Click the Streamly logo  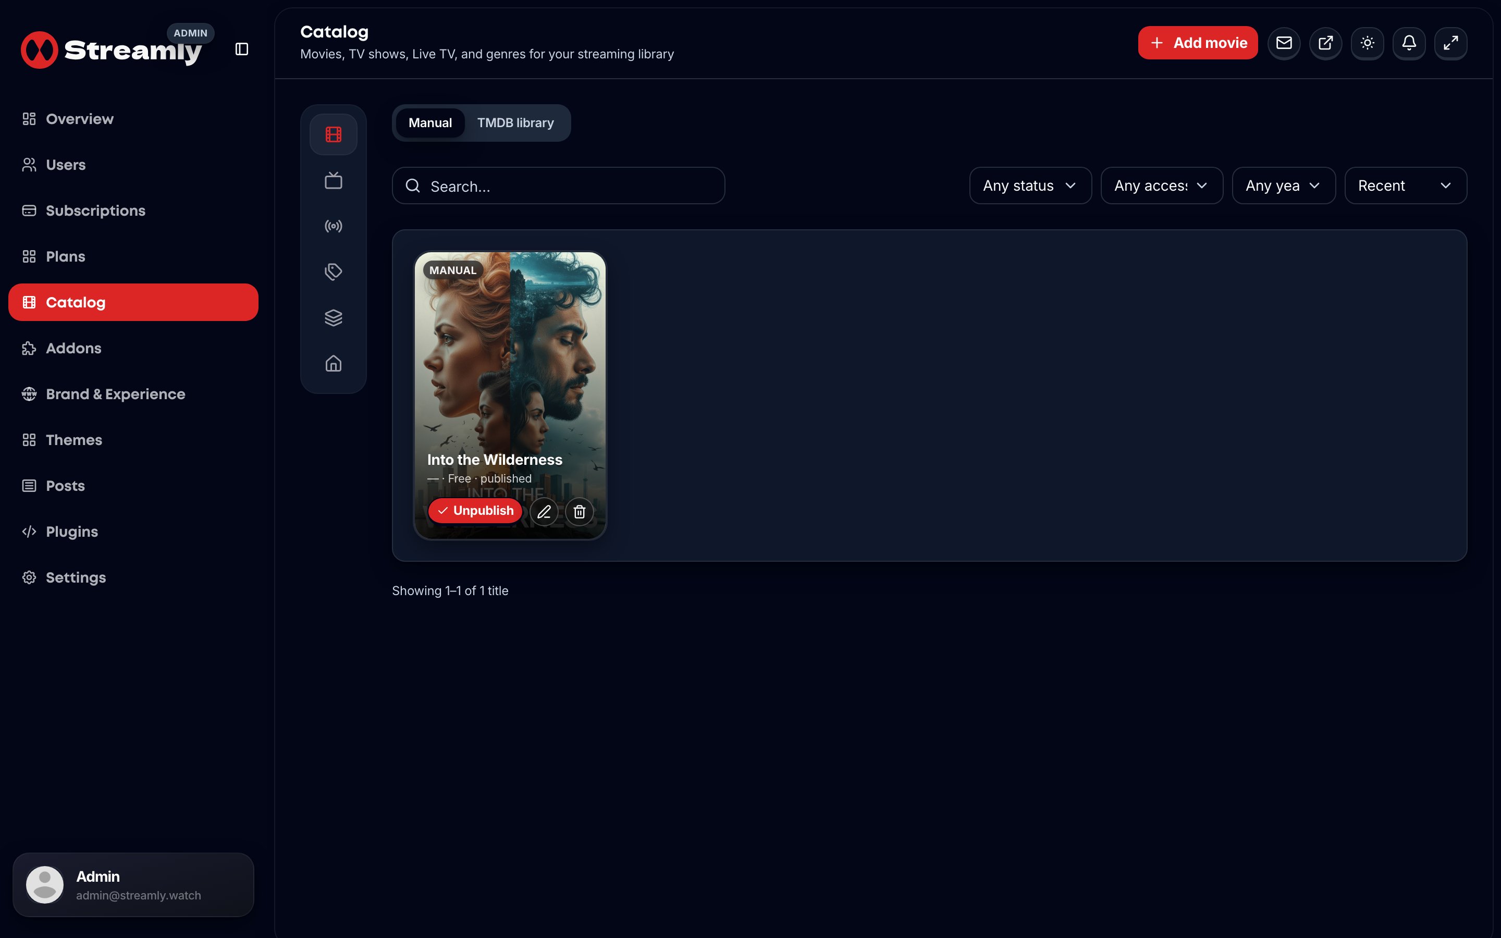click(112, 50)
